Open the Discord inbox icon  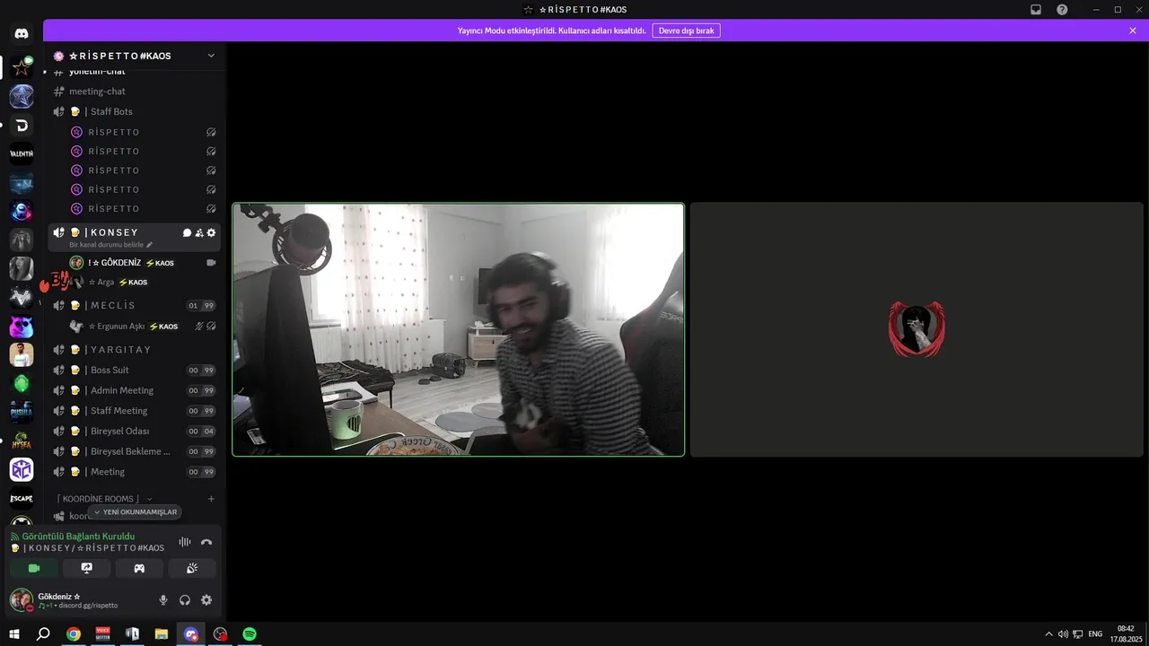tap(1036, 9)
